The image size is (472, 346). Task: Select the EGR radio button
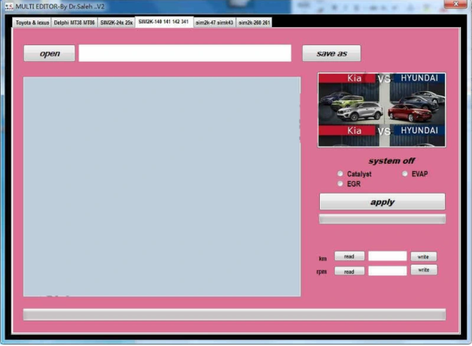pos(340,183)
